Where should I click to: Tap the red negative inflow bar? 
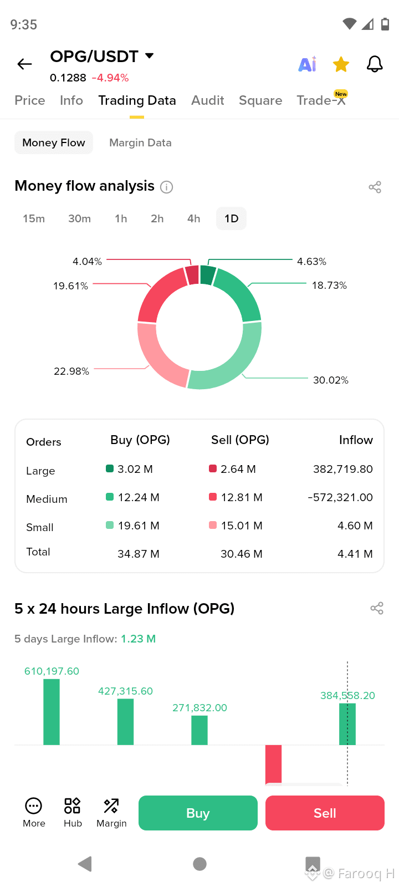point(273,765)
